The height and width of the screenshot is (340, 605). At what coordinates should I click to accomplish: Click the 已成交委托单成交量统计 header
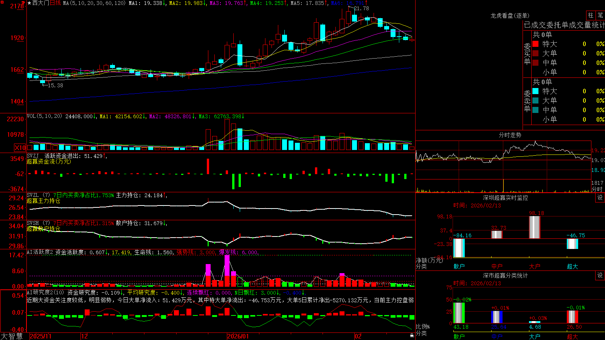564,25
